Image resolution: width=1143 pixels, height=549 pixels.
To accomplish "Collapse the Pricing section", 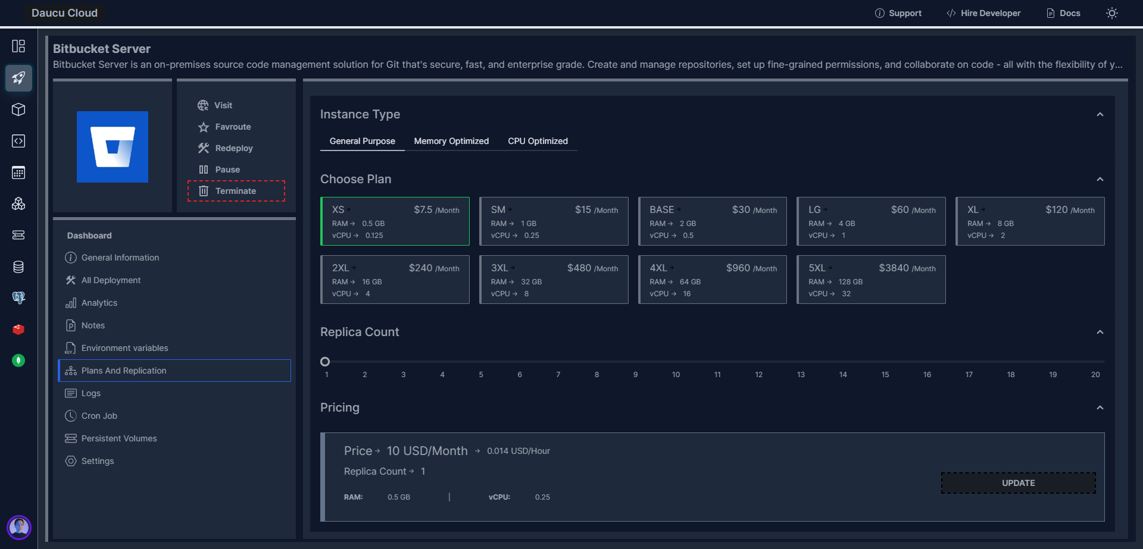I will (x=1100, y=407).
